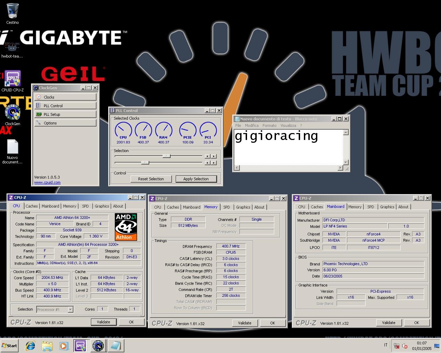Click left arrow of the second PLL slider

tap(207, 162)
